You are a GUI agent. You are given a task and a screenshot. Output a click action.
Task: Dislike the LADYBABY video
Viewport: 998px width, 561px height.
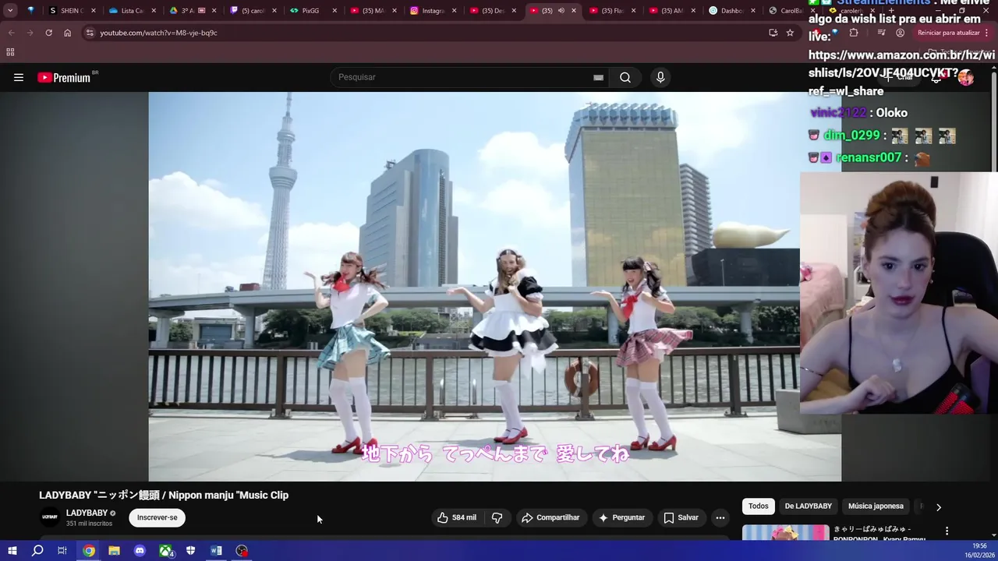point(497,517)
